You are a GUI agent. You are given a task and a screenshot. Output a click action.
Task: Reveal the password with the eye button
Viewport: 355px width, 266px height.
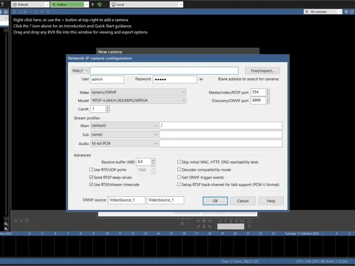201,80
